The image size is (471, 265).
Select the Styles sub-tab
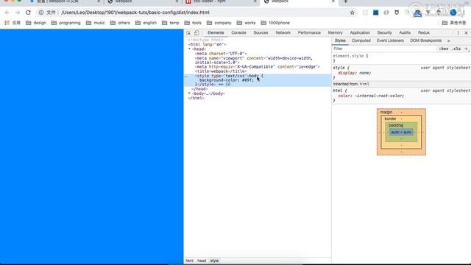click(340, 40)
